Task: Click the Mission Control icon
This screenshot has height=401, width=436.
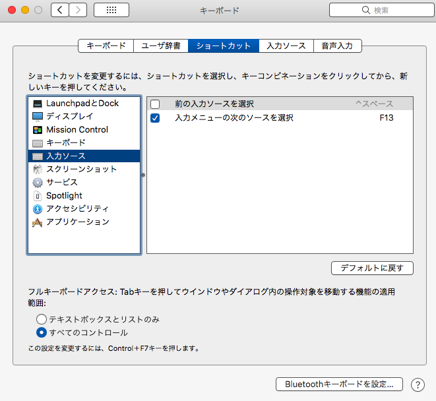Action: 38,130
